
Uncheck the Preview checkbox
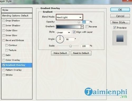(x=115, y=28)
